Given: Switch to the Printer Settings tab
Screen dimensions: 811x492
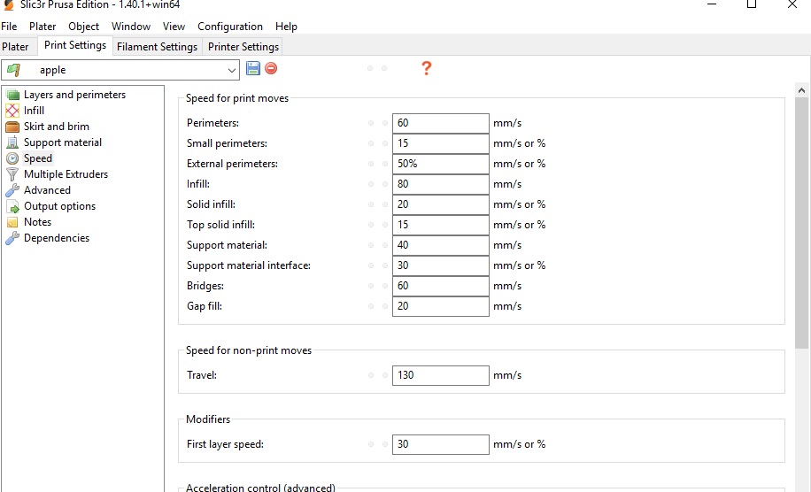Looking at the screenshot, I should coord(243,47).
